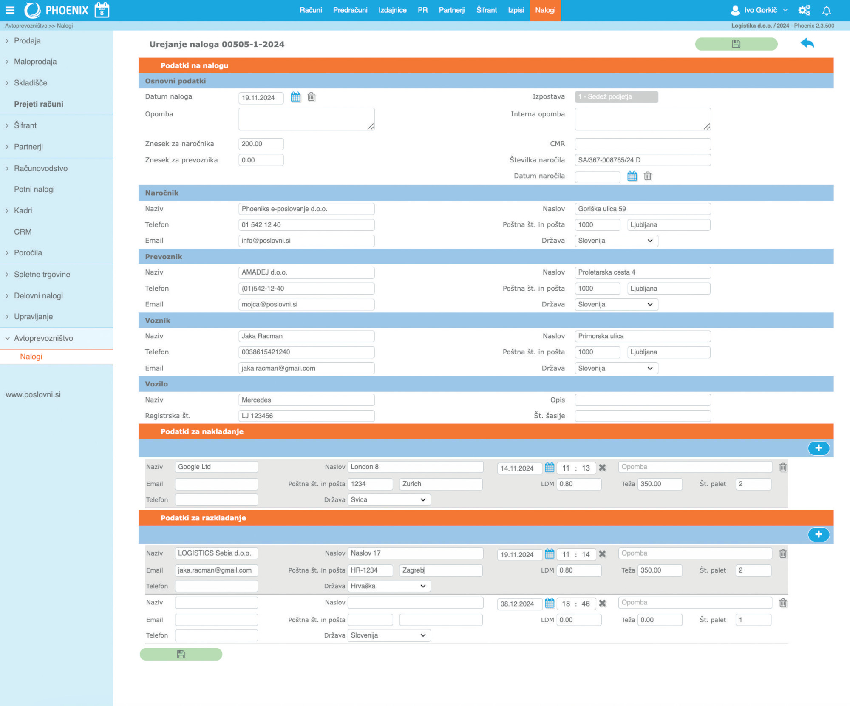
Task: Open www.poslovni.si link
Action: 33,394
